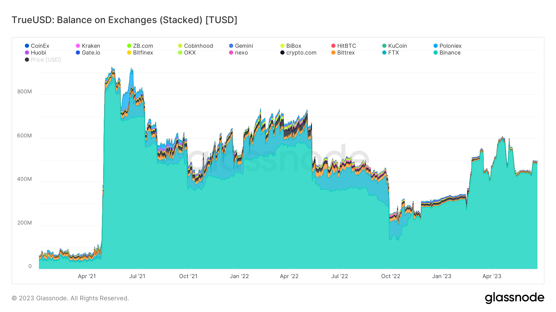Image resolution: width=556 pixels, height=312 pixels.
Task: Click the Gate.io blue color dot
Action: coord(78,53)
